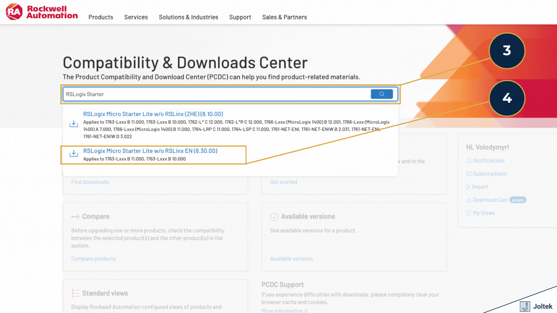Open Import in user panel
The width and height of the screenshot is (557, 313).
point(480,187)
